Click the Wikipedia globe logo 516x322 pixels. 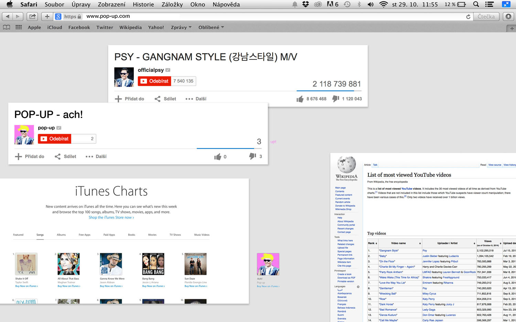(x=346, y=165)
